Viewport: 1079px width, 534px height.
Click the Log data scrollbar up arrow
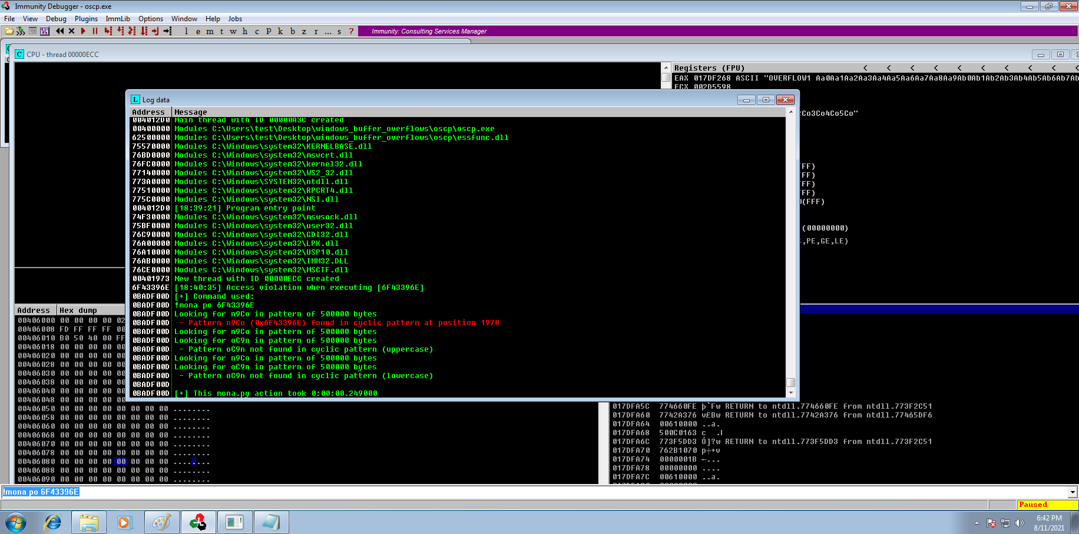(791, 112)
